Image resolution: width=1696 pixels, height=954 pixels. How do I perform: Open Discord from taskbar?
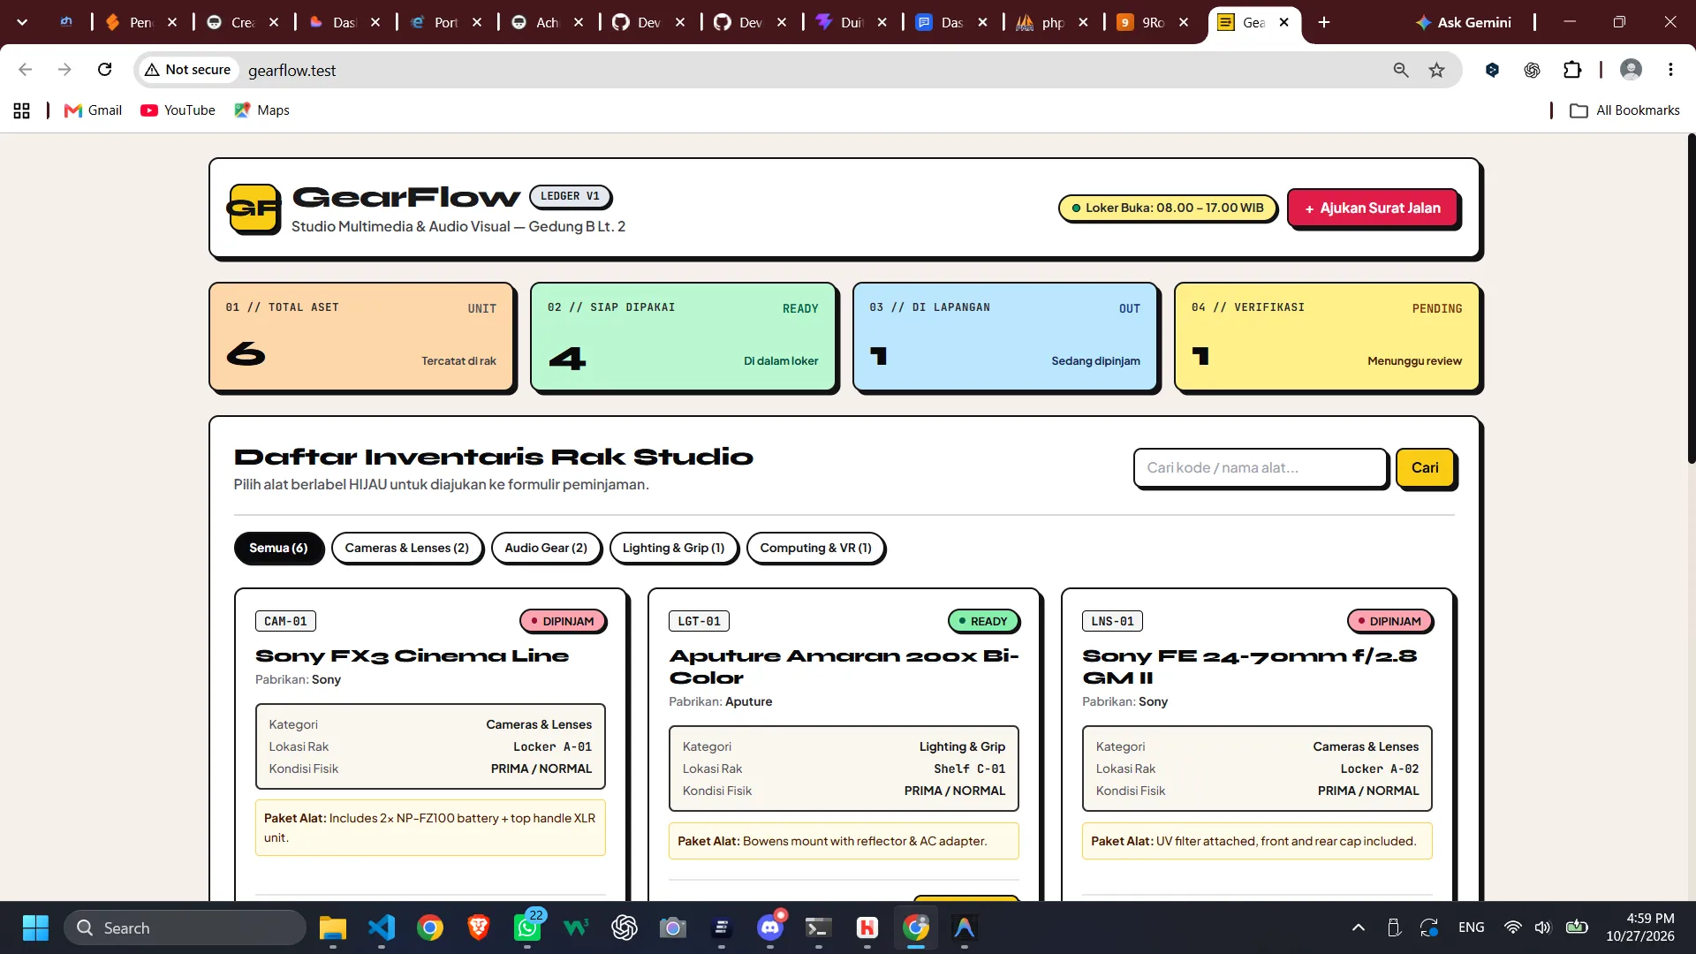pos(770,927)
